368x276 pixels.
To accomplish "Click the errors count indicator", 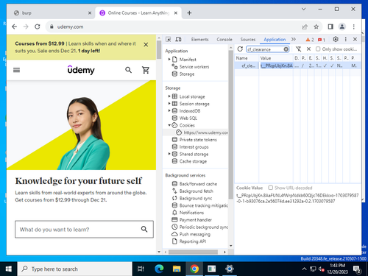I will [x=322, y=40].
